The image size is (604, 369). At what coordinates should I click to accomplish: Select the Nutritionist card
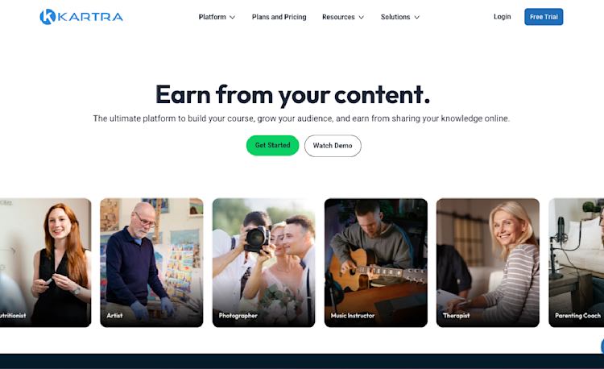(x=45, y=263)
